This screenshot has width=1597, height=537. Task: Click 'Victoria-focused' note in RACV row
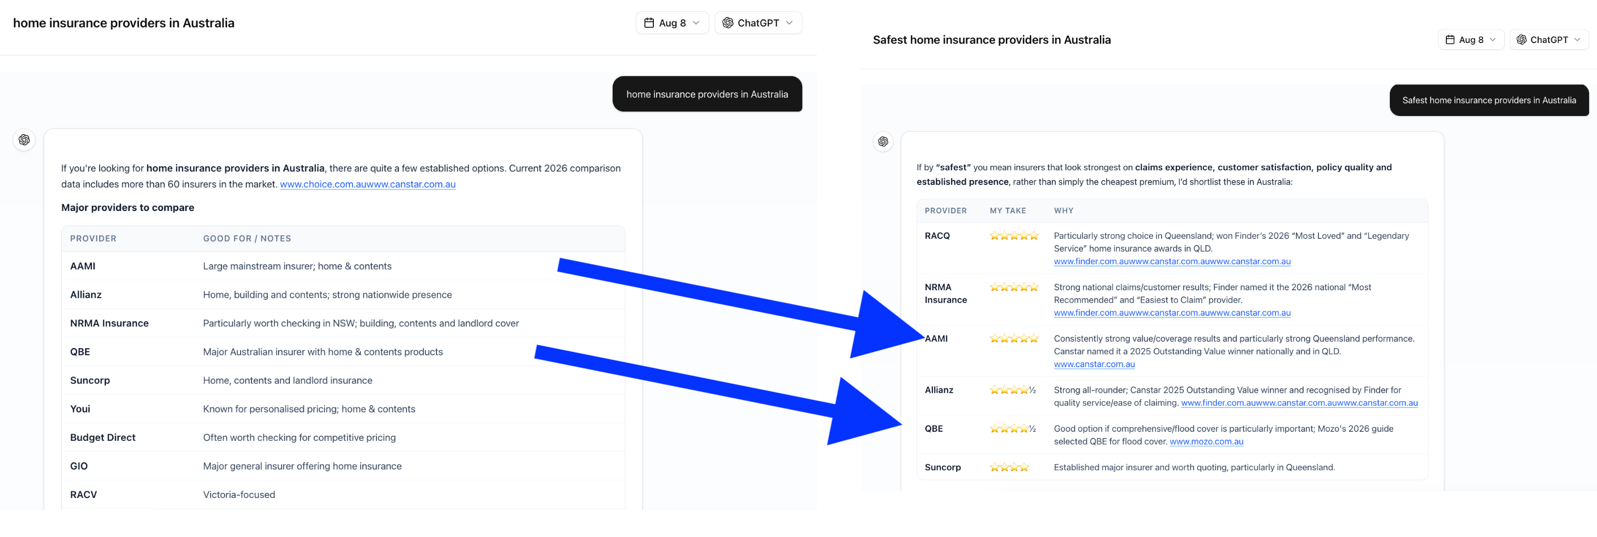(x=239, y=494)
